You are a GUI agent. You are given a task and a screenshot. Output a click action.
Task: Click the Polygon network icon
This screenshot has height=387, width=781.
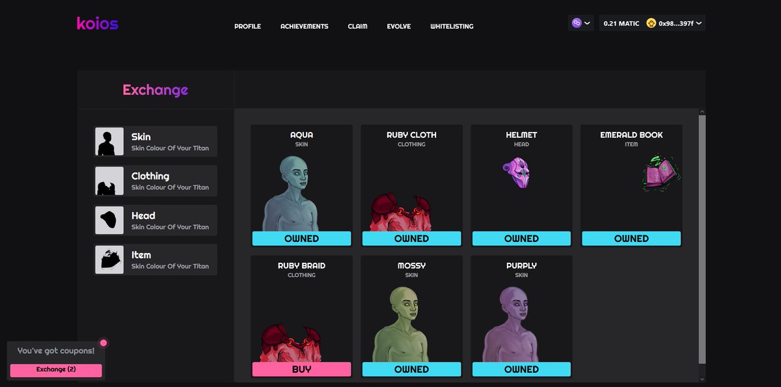point(576,23)
